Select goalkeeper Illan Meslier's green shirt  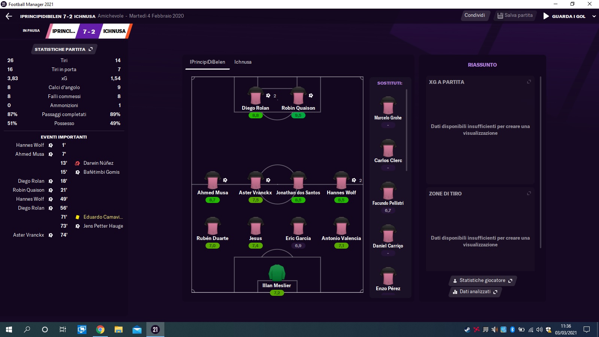(x=277, y=273)
